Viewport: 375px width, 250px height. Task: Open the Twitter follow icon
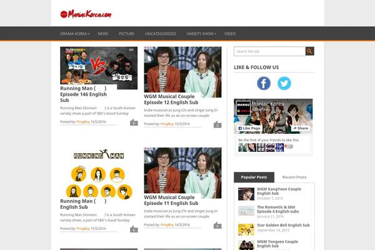pyautogui.click(x=284, y=83)
